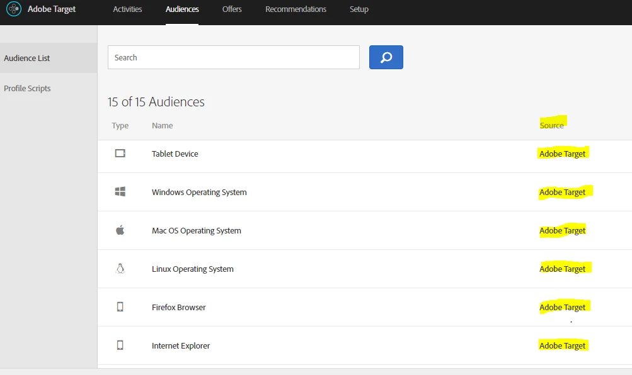Click the Adobe Target title text
This screenshot has width=632, height=375.
(x=52, y=9)
